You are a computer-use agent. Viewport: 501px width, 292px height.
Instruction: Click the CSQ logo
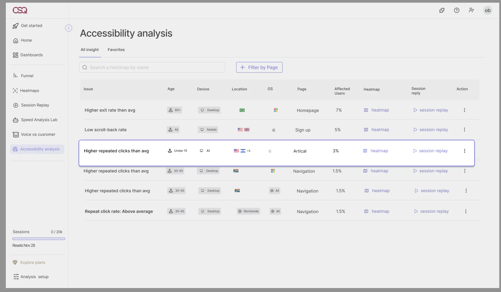click(x=20, y=10)
